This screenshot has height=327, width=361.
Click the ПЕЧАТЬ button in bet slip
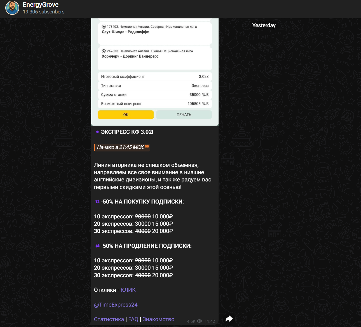tap(184, 115)
